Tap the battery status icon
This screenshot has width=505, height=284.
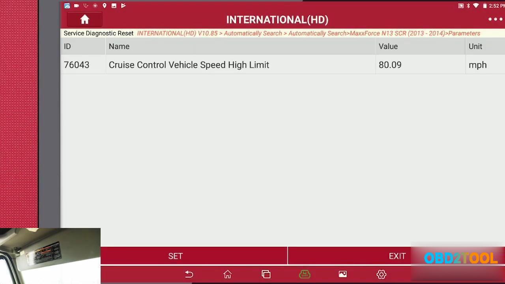(x=485, y=6)
